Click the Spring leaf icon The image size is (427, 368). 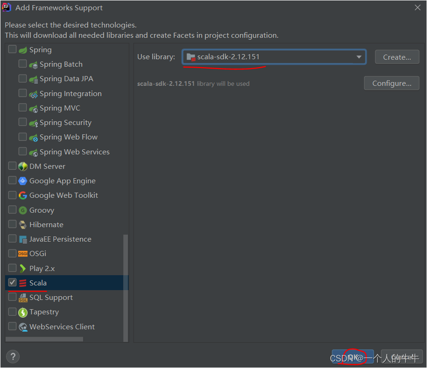click(x=23, y=50)
